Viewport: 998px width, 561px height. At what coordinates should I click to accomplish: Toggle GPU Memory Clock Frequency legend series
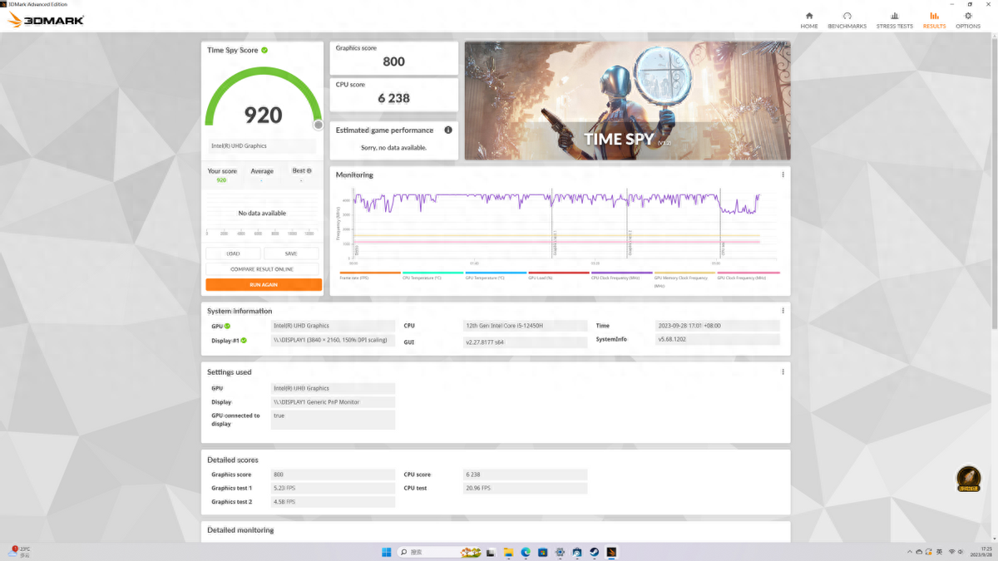[x=684, y=279]
